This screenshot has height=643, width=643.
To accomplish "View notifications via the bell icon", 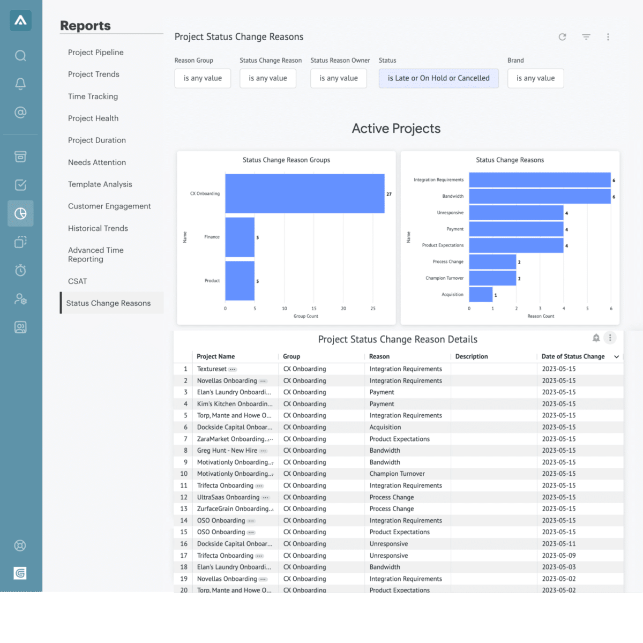I will [20, 84].
